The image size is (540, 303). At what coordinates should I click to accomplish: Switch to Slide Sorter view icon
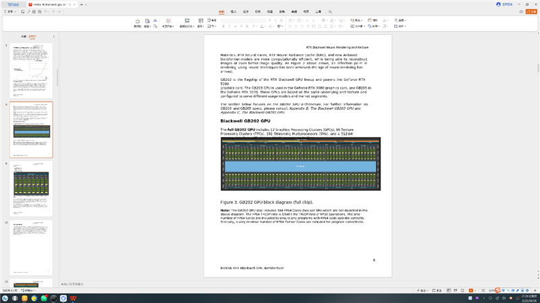(x=455, y=291)
